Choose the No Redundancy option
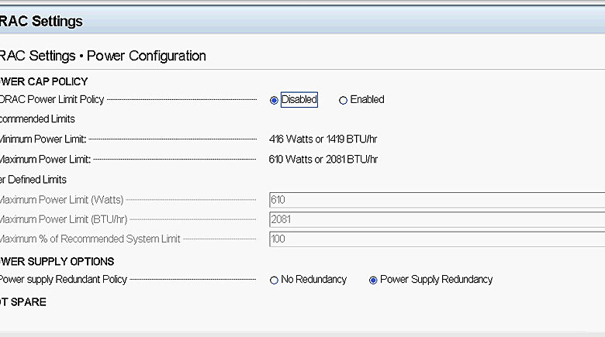 (274, 280)
